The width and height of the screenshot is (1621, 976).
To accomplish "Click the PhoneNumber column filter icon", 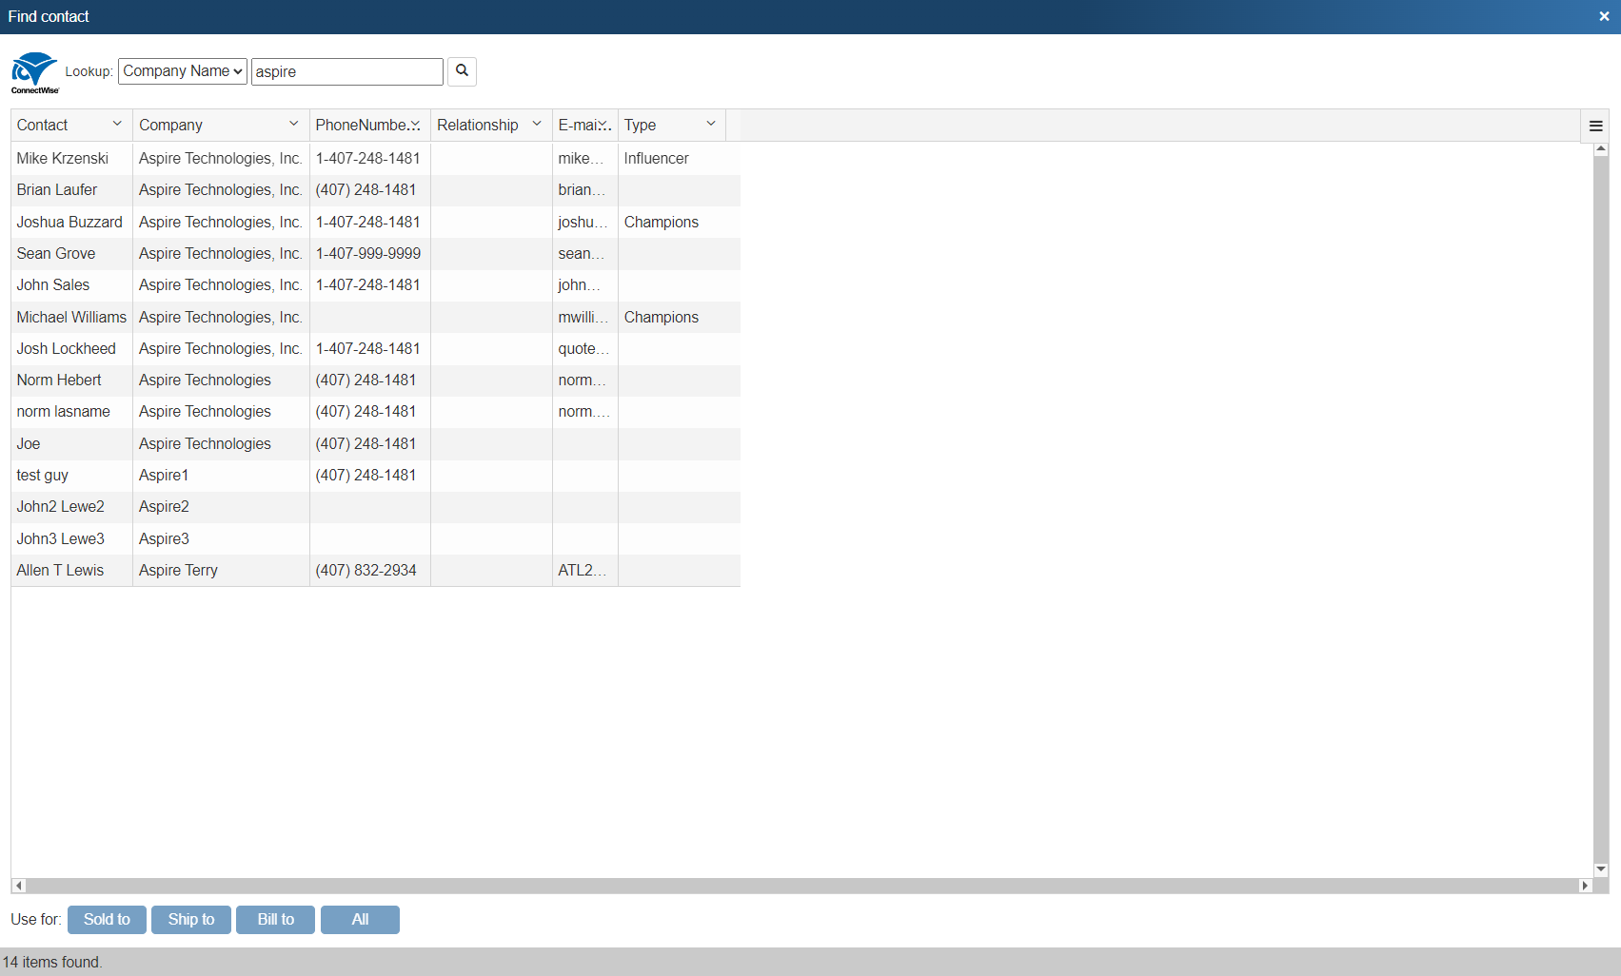I will coord(416,124).
